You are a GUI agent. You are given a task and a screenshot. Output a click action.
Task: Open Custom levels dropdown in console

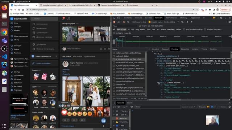coord(188,107)
